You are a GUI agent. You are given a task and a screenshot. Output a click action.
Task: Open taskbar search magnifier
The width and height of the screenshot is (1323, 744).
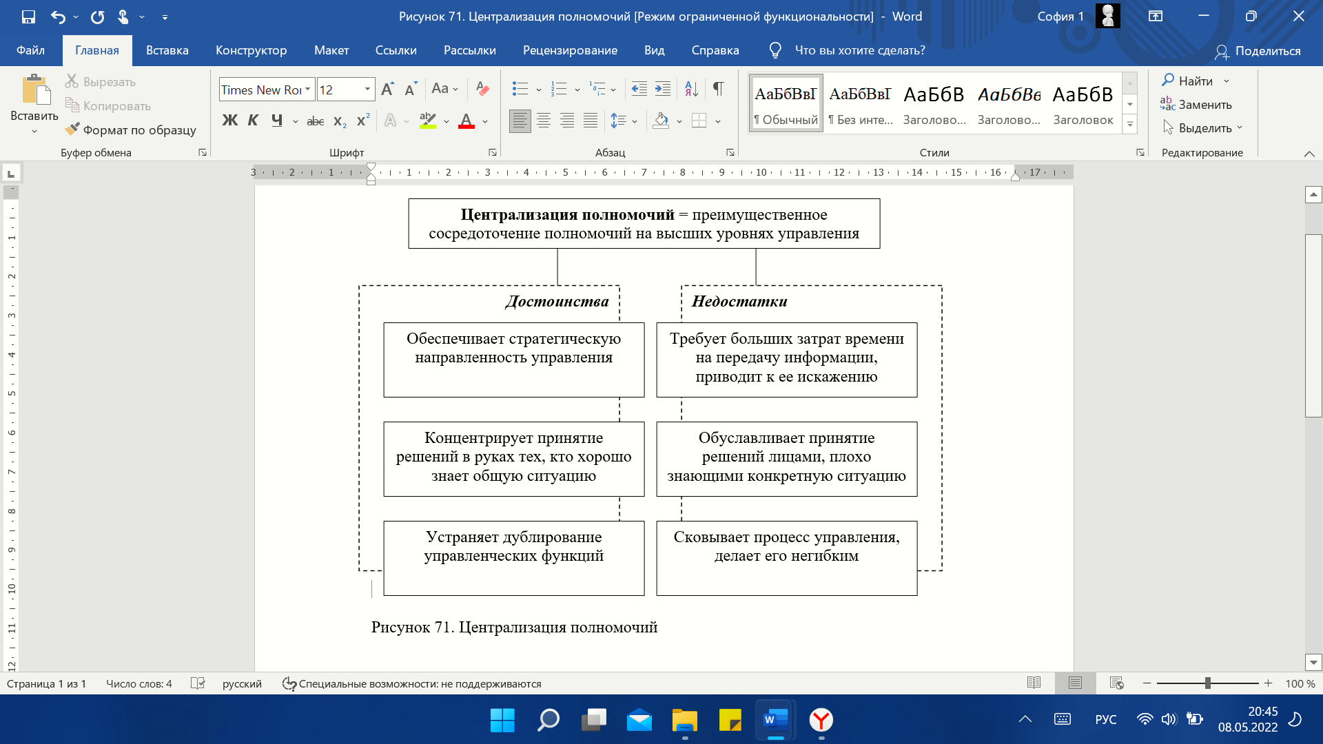[548, 720]
